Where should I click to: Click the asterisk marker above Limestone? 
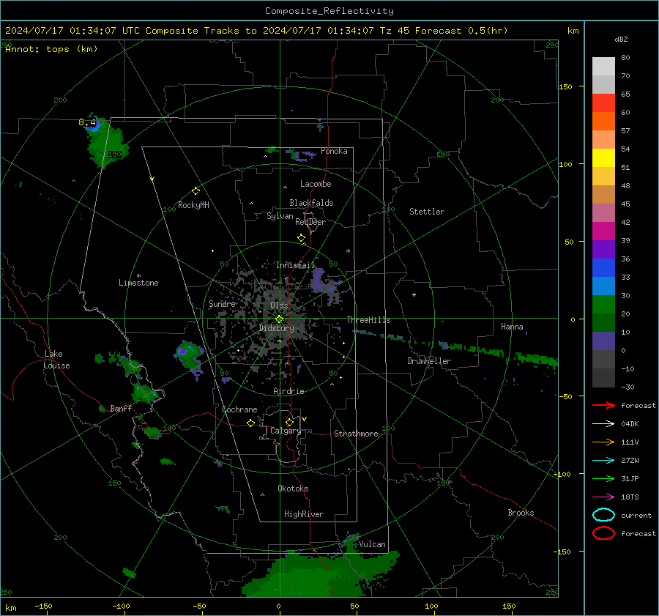pos(138,276)
